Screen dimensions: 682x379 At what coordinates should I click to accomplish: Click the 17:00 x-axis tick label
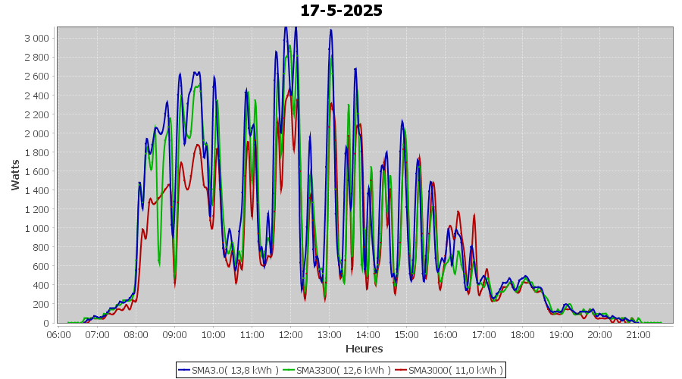[x=483, y=334]
